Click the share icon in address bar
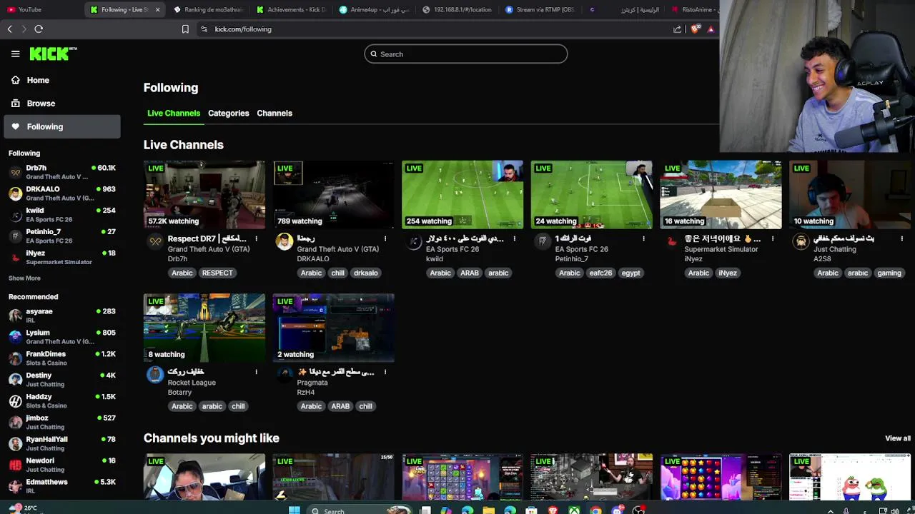The image size is (915, 514). pos(677,29)
